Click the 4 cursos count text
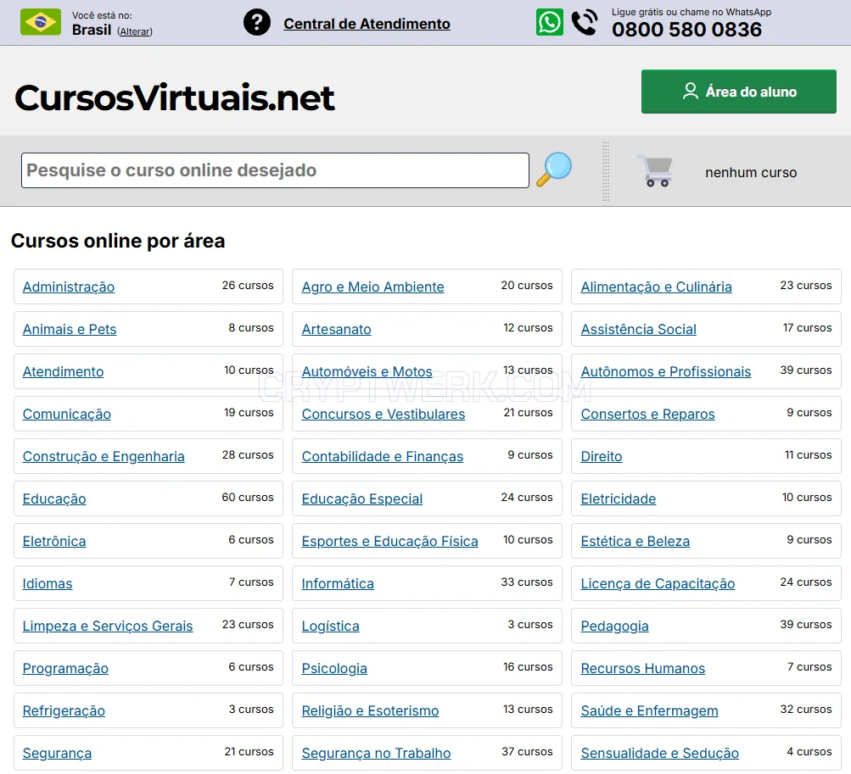Viewport: 851px width, 774px height. click(x=809, y=752)
